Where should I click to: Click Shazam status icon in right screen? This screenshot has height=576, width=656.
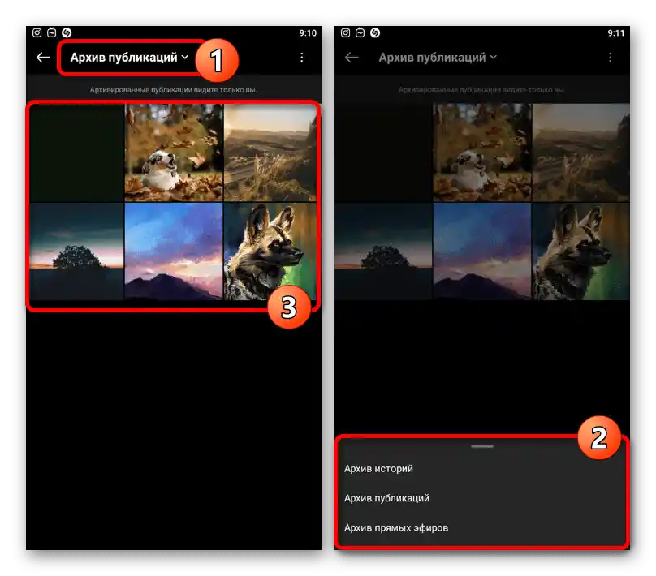tap(375, 32)
